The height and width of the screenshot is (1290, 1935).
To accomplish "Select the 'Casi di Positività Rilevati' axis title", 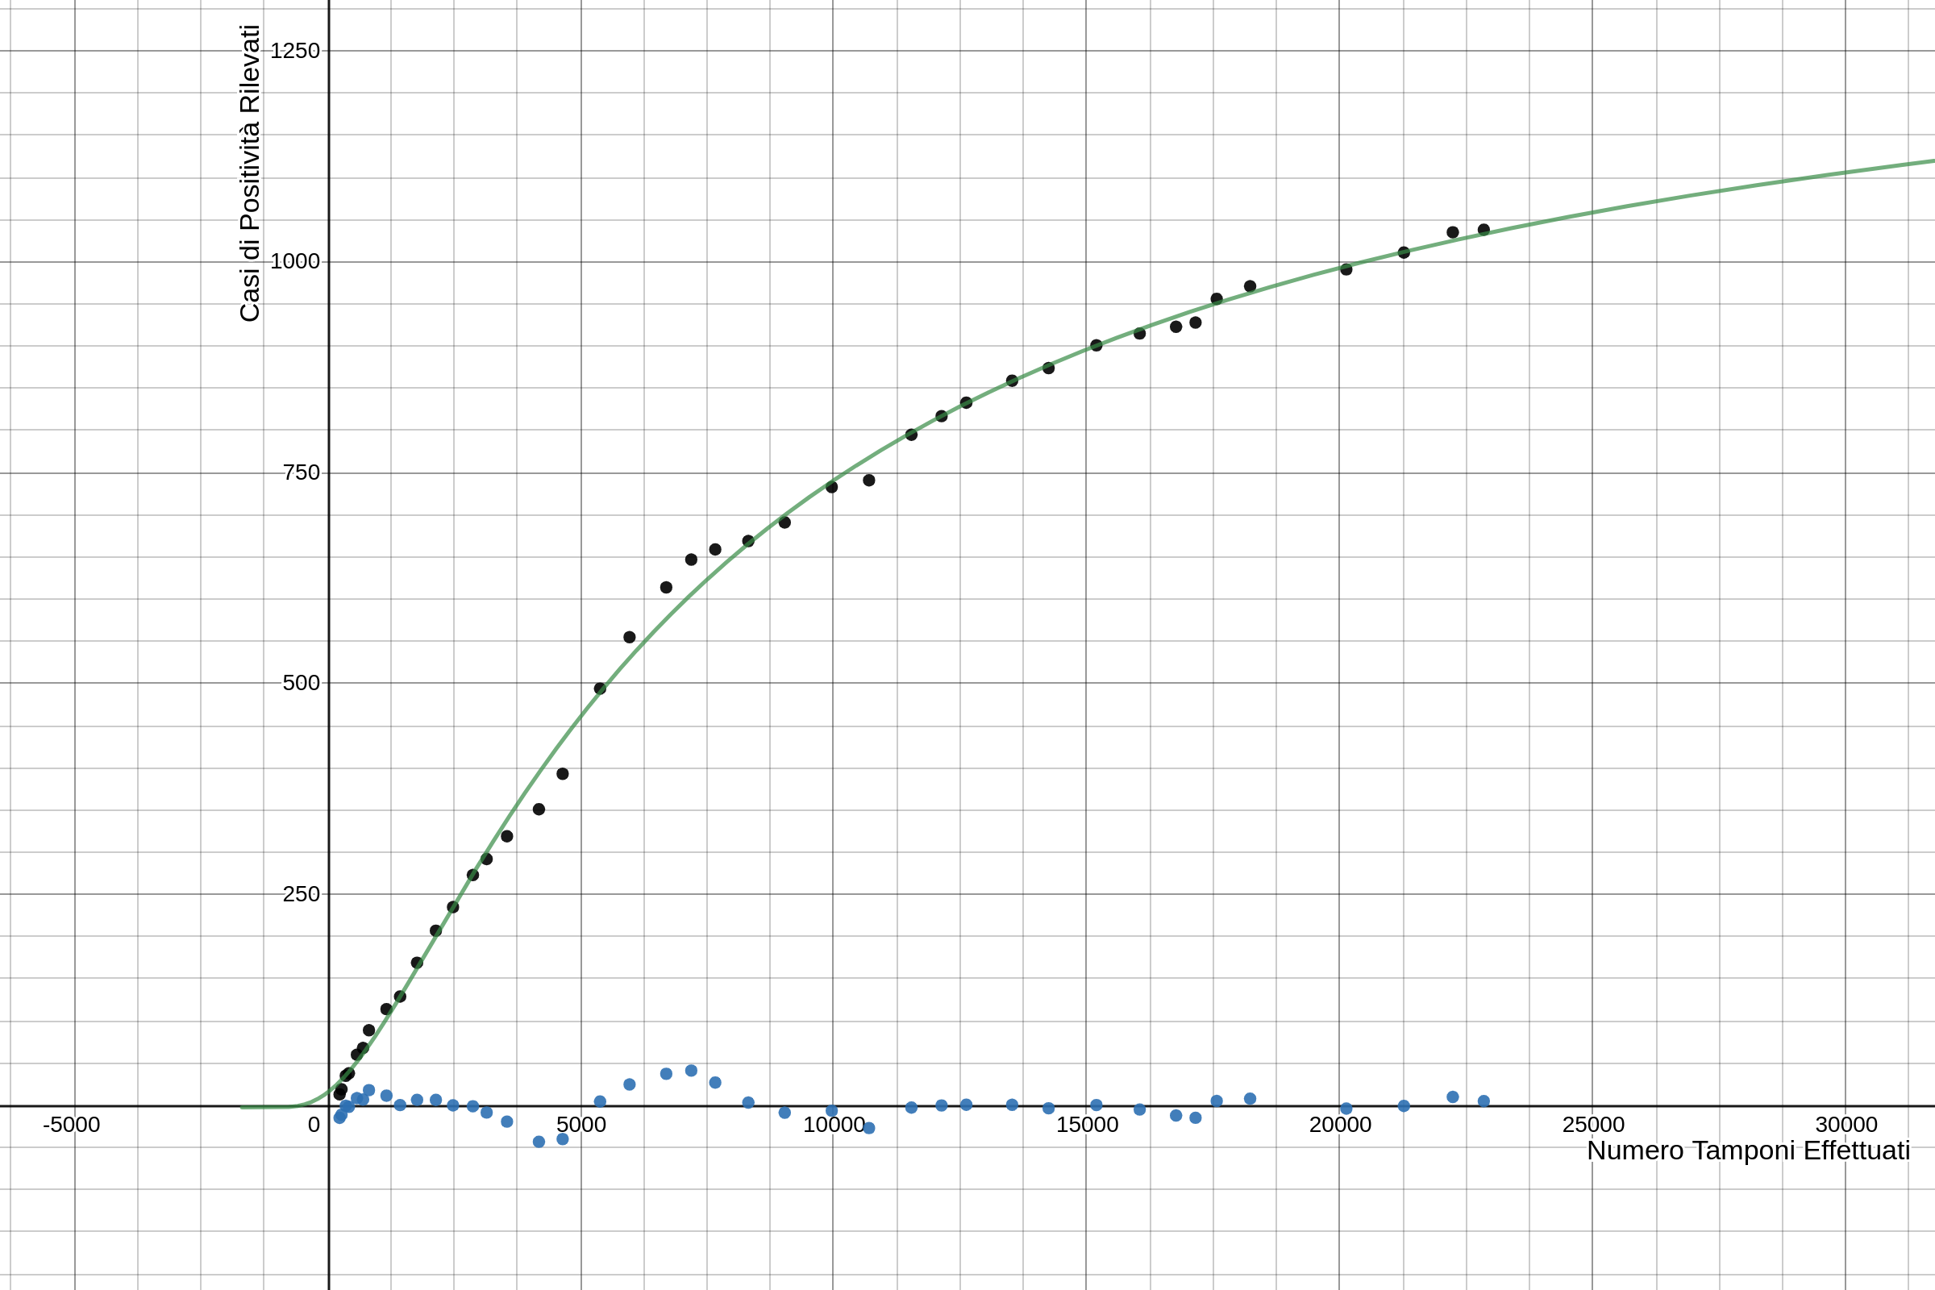I will click(x=249, y=173).
